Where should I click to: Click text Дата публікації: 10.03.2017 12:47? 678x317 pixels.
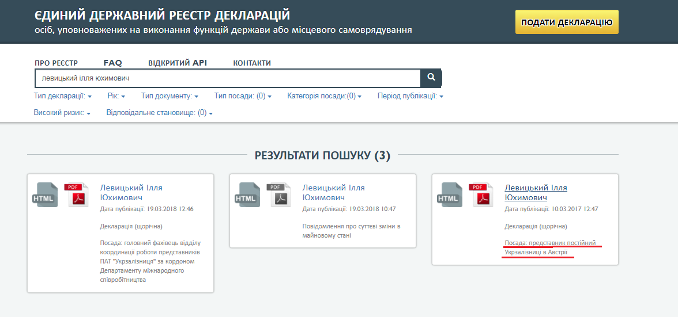(x=551, y=209)
